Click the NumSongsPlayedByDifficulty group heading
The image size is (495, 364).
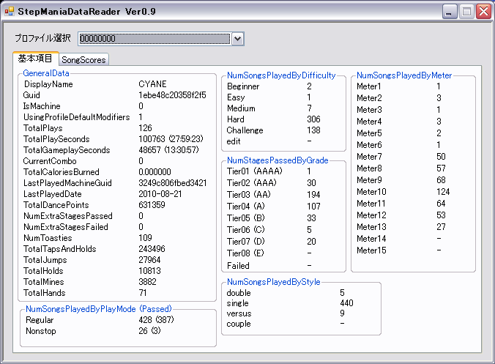point(281,75)
